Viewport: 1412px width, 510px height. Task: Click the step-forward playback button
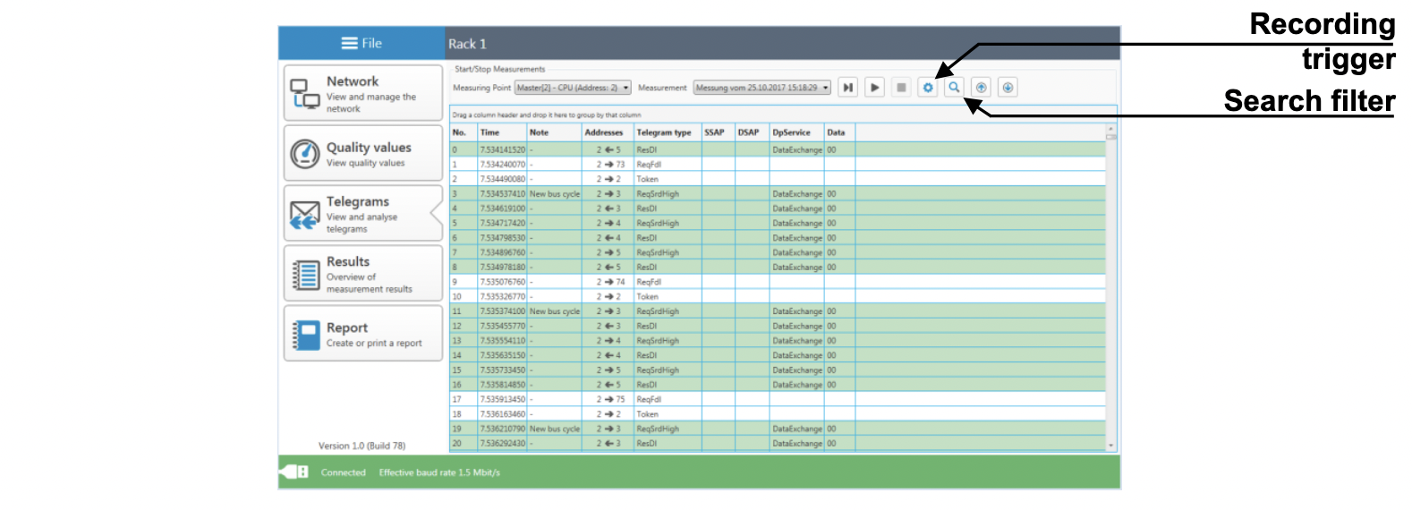[847, 88]
